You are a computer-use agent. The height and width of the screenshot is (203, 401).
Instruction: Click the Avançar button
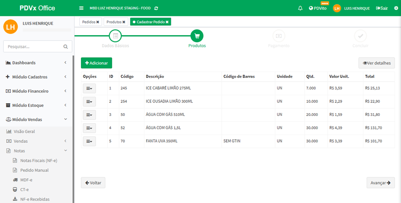click(380, 183)
